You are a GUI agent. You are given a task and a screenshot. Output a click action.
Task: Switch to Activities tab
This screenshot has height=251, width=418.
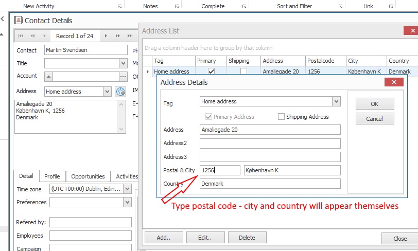click(126, 176)
